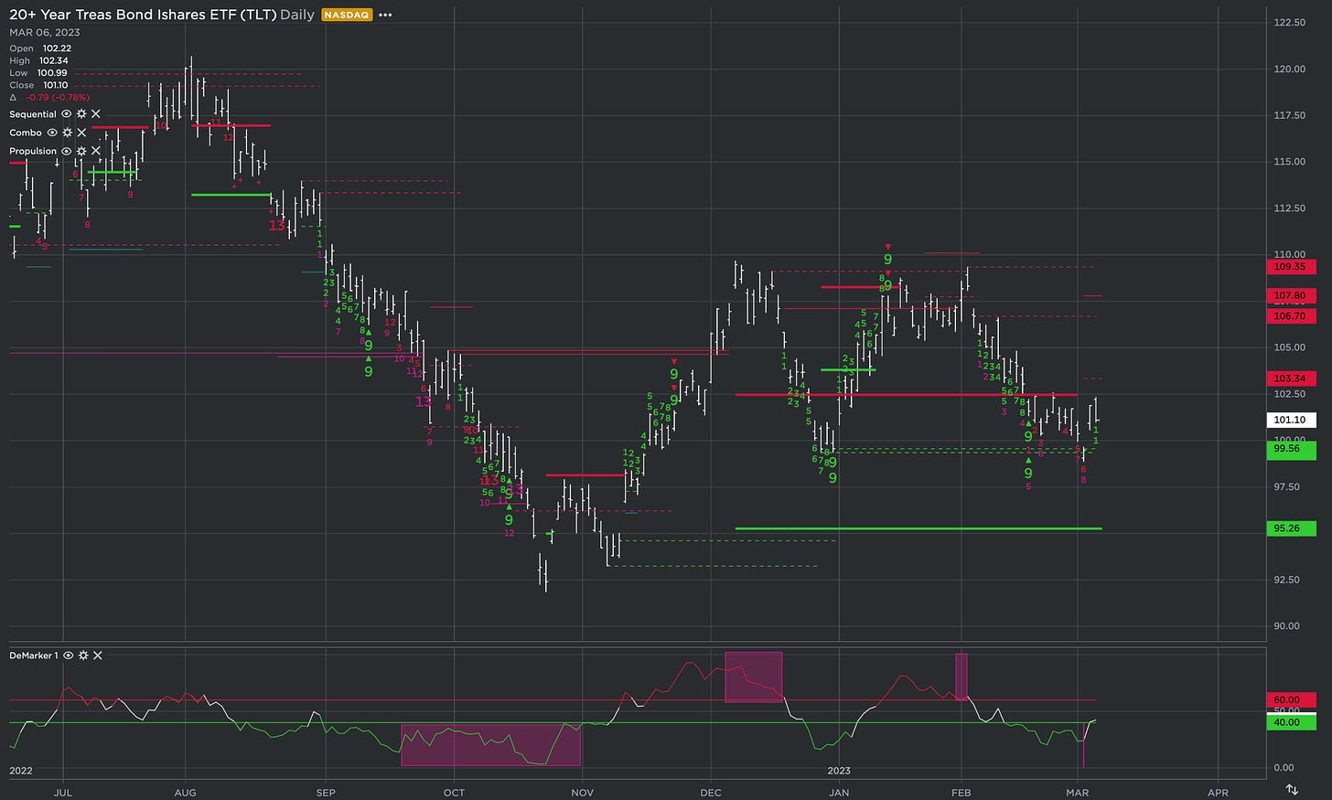The width and height of the screenshot is (1332, 800).
Task: Toggle visibility of the Propulsion indicator
Action: 67,151
